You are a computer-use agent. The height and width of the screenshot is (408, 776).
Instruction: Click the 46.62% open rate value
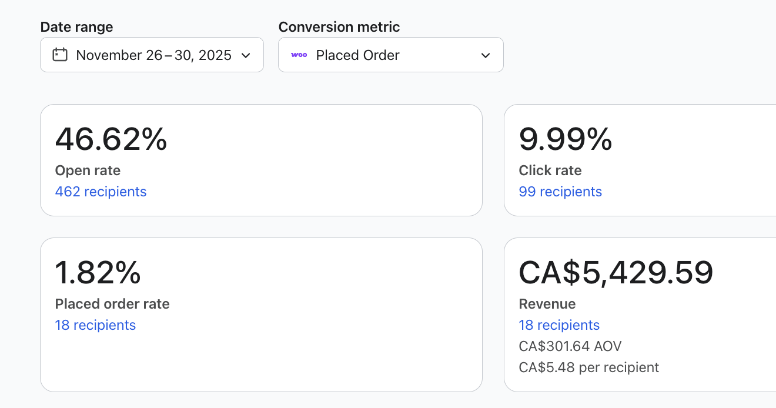(111, 139)
